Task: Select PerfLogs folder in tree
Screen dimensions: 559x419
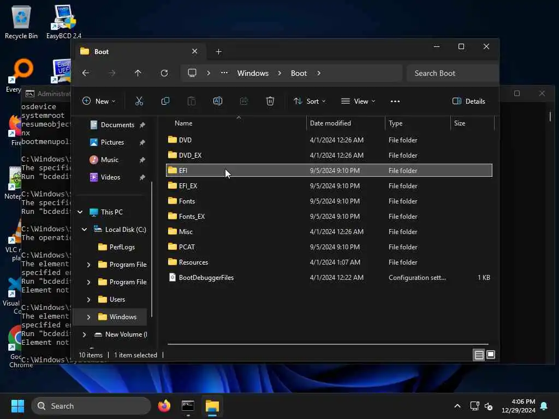Action: (122, 247)
